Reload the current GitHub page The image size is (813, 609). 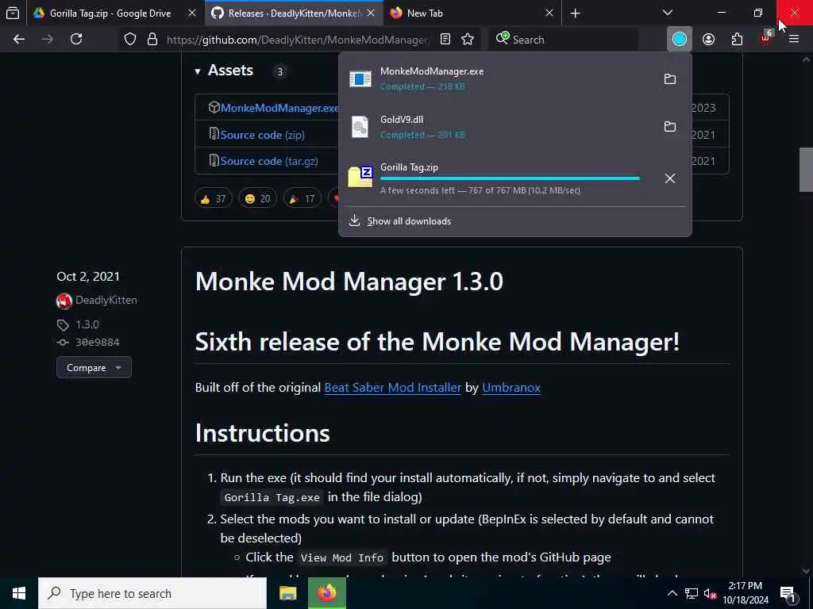76,40
